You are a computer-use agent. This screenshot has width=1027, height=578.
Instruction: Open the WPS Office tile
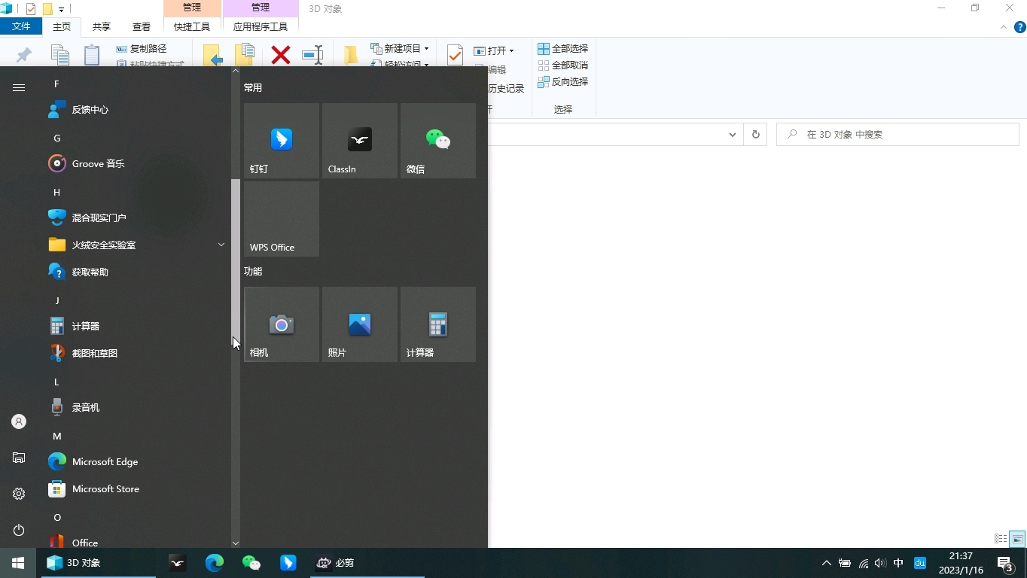pos(282,219)
